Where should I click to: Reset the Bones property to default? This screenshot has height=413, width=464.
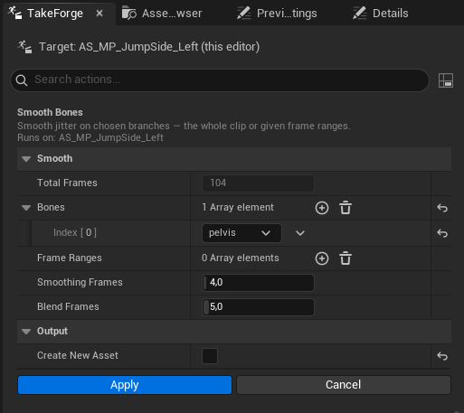pos(442,208)
